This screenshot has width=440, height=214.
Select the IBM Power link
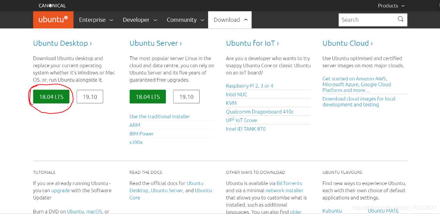coord(142,134)
